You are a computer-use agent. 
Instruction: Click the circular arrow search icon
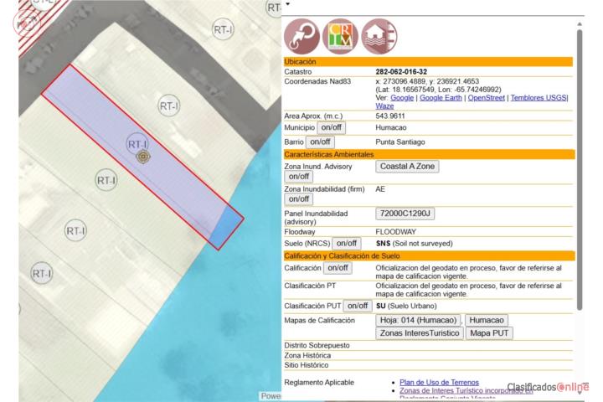click(301, 36)
